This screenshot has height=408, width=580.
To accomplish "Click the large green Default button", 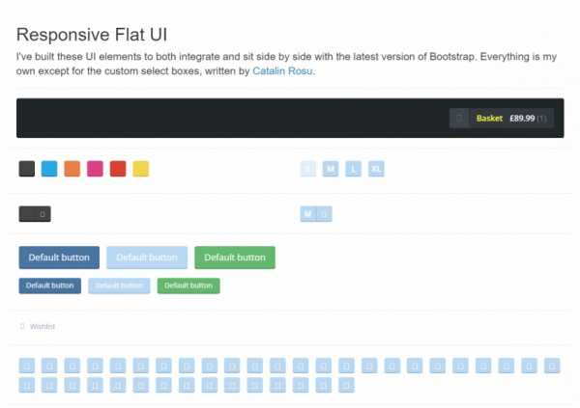I will 235,258.
